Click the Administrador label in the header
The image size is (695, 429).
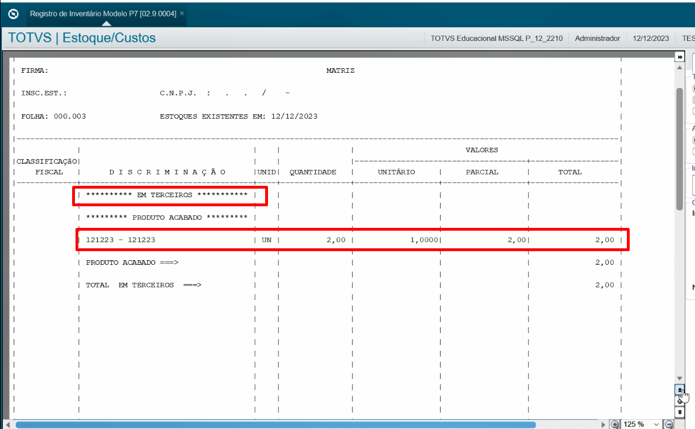pos(597,38)
